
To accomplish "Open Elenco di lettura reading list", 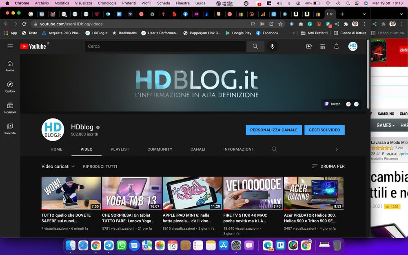I will [x=350, y=33].
